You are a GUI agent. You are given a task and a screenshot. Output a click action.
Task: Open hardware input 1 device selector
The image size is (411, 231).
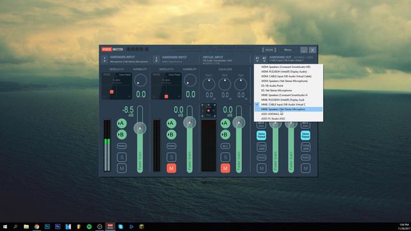[x=105, y=59]
